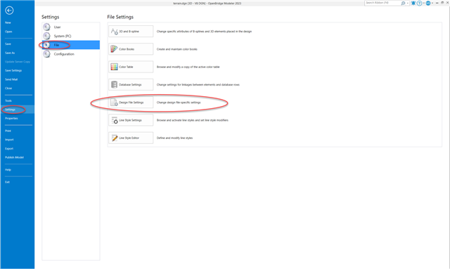The width and height of the screenshot is (450, 269).
Task: Open the Database Settings icon
Action: click(114, 84)
